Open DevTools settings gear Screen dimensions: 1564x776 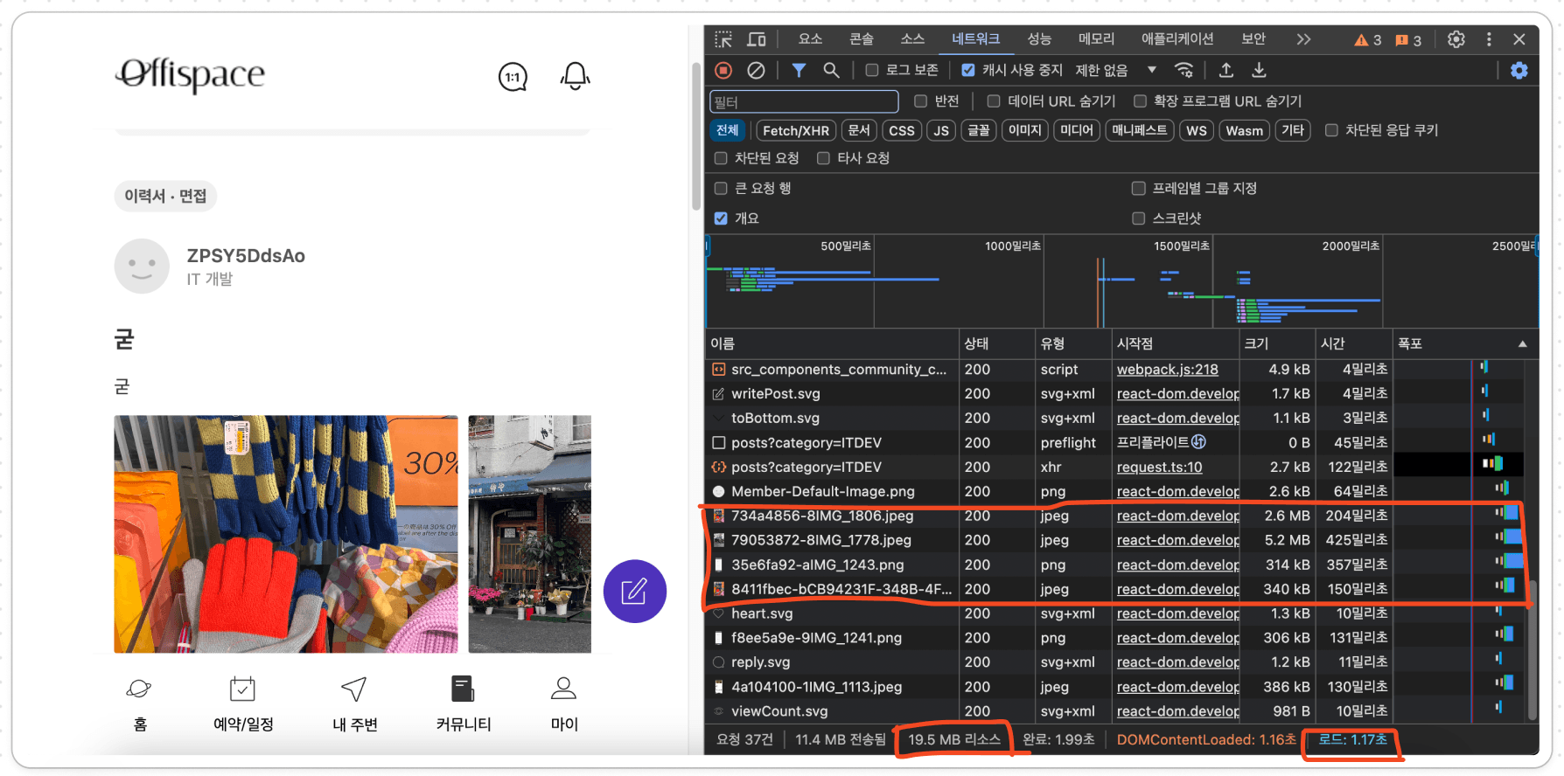tap(1456, 39)
